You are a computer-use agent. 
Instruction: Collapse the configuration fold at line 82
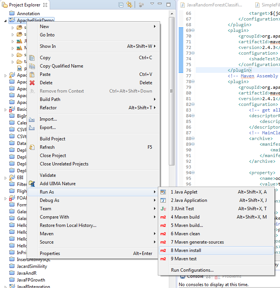click(193, 104)
